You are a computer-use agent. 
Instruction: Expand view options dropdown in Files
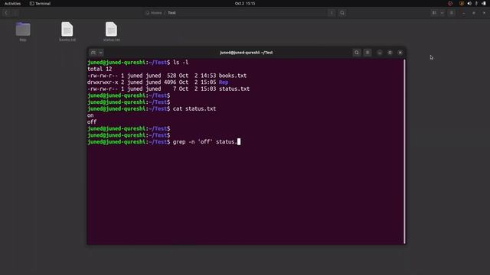[442, 13]
